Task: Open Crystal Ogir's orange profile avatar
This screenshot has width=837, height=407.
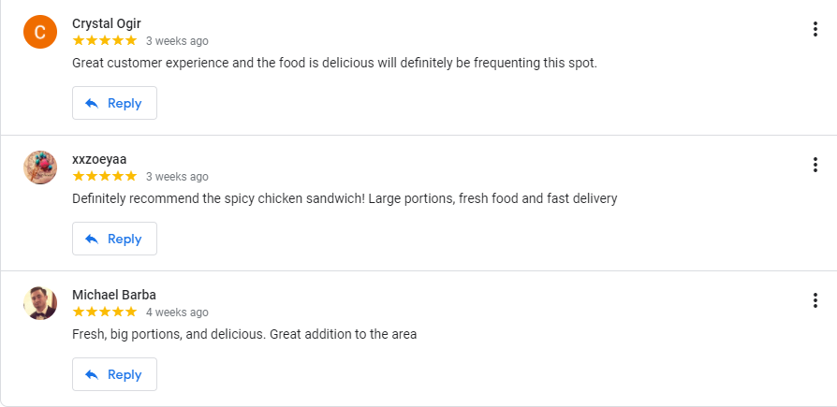Action: pos(40,32)
